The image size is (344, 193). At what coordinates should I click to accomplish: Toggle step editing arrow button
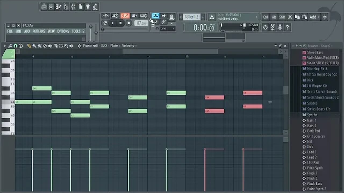click(x=163, y=16)
